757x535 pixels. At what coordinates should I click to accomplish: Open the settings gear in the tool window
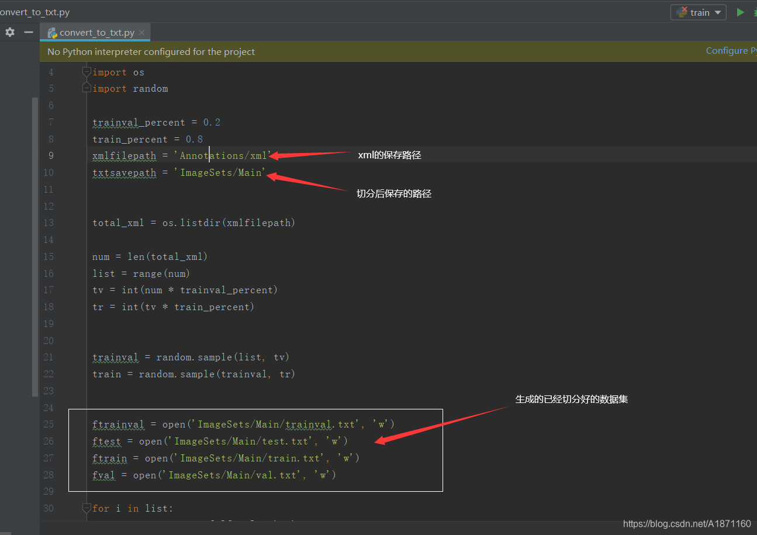point(10,32)
